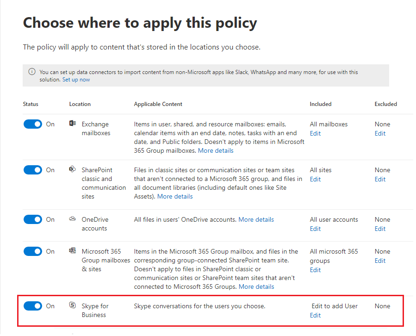The image size is (416, 336).
Task: Edit included mailboxes for Exchange
Action: point(315,133)
